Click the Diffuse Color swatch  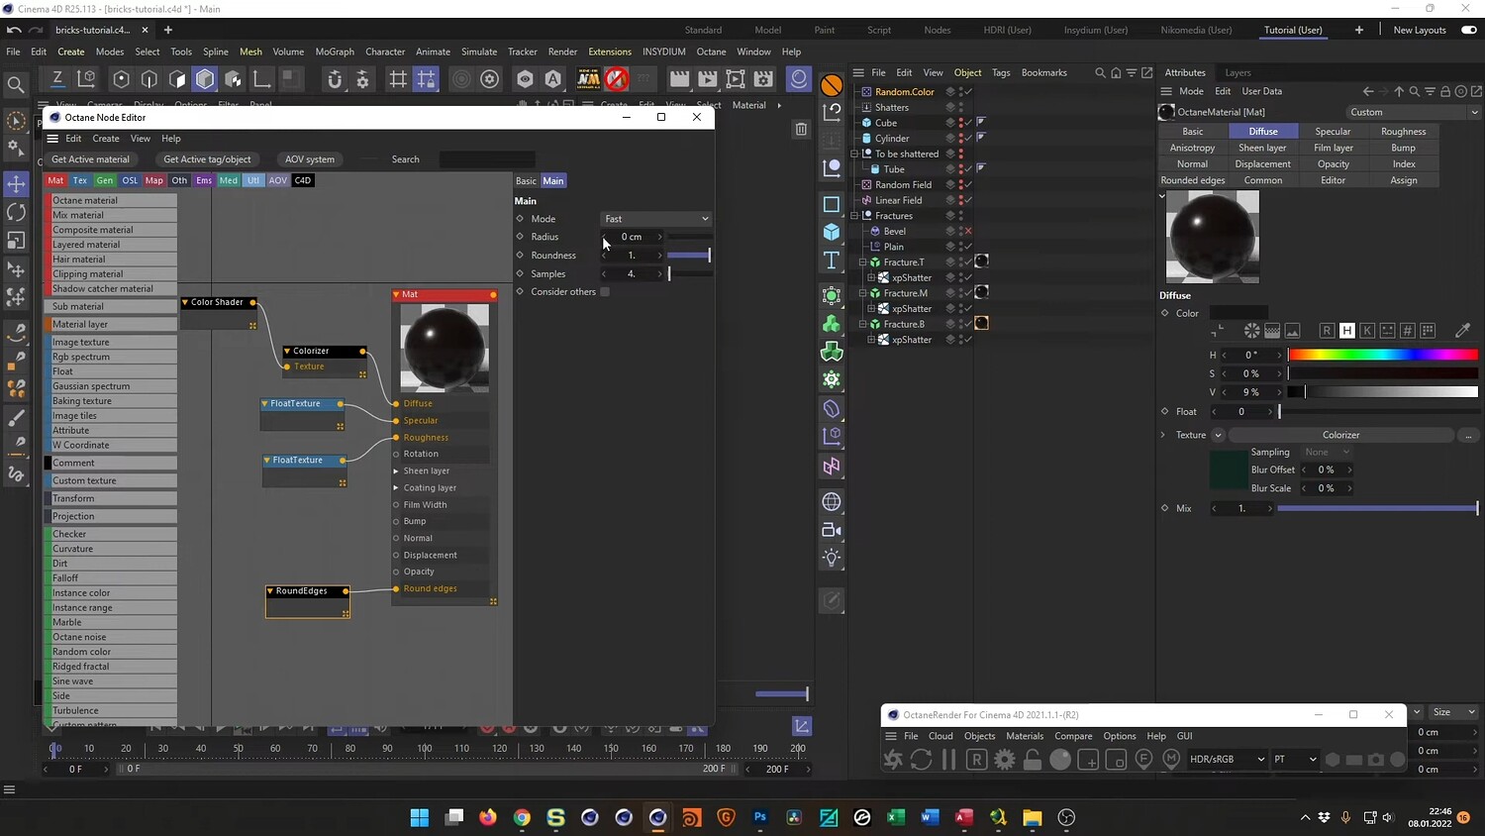pyautogui.click(x=1237, y=313)
